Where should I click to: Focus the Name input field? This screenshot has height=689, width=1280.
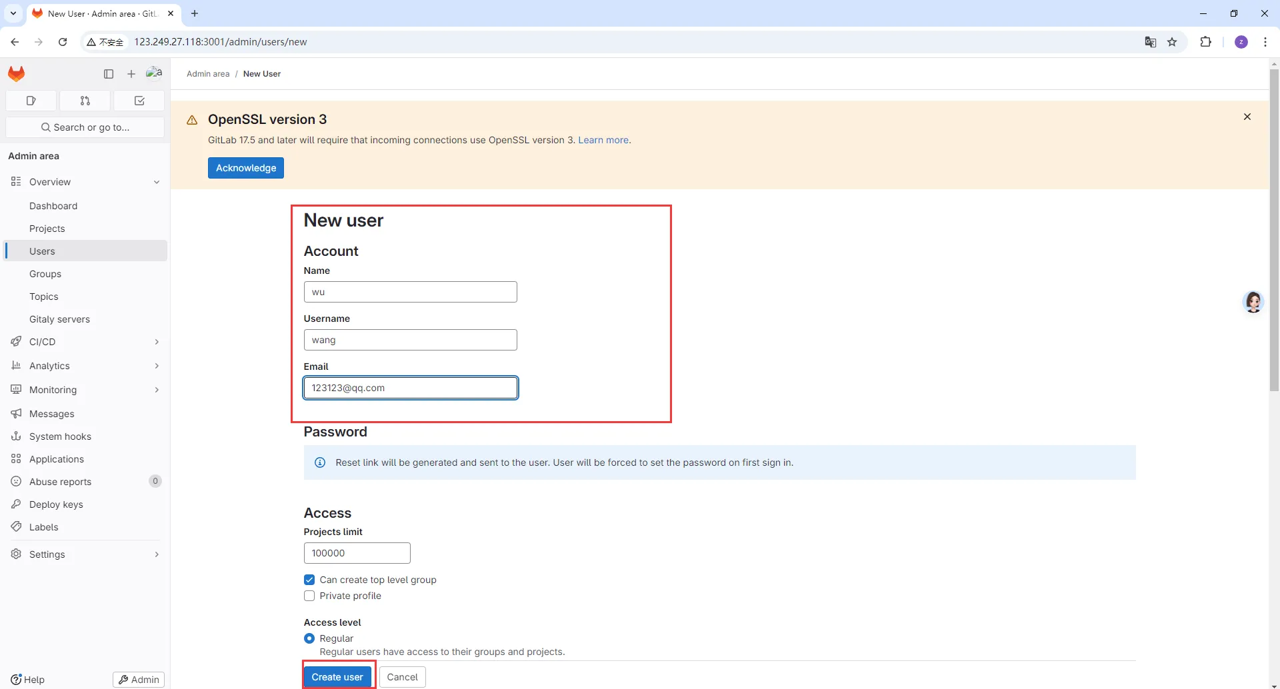[x=411, y=292]
